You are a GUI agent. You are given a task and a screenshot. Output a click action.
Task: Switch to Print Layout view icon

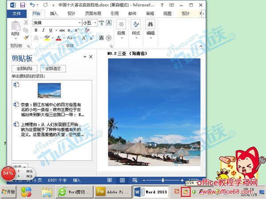pyautogui.click(x=122, y=180)
